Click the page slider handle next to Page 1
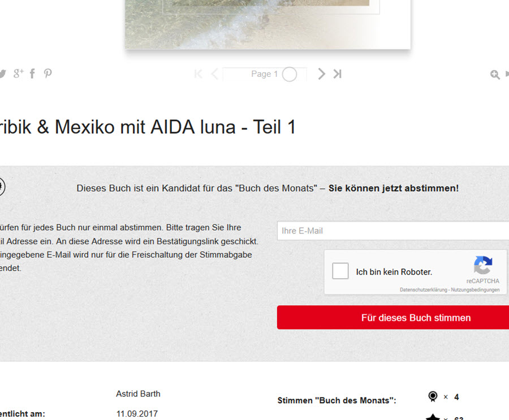Viewport: 509px width, 420px height. click(289, 74)
